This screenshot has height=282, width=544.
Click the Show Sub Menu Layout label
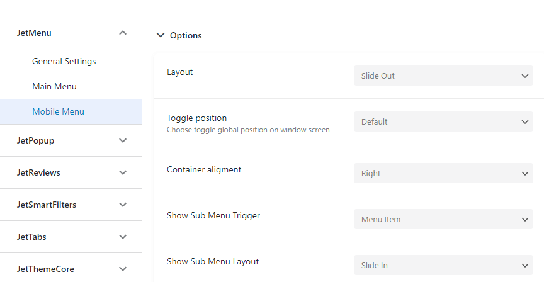(213, 261)
